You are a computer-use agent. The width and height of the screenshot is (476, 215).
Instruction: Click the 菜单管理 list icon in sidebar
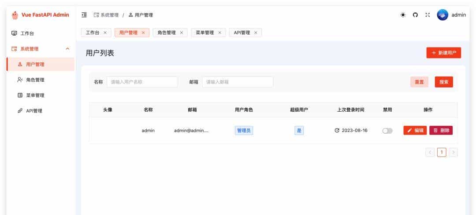point(20,95)
